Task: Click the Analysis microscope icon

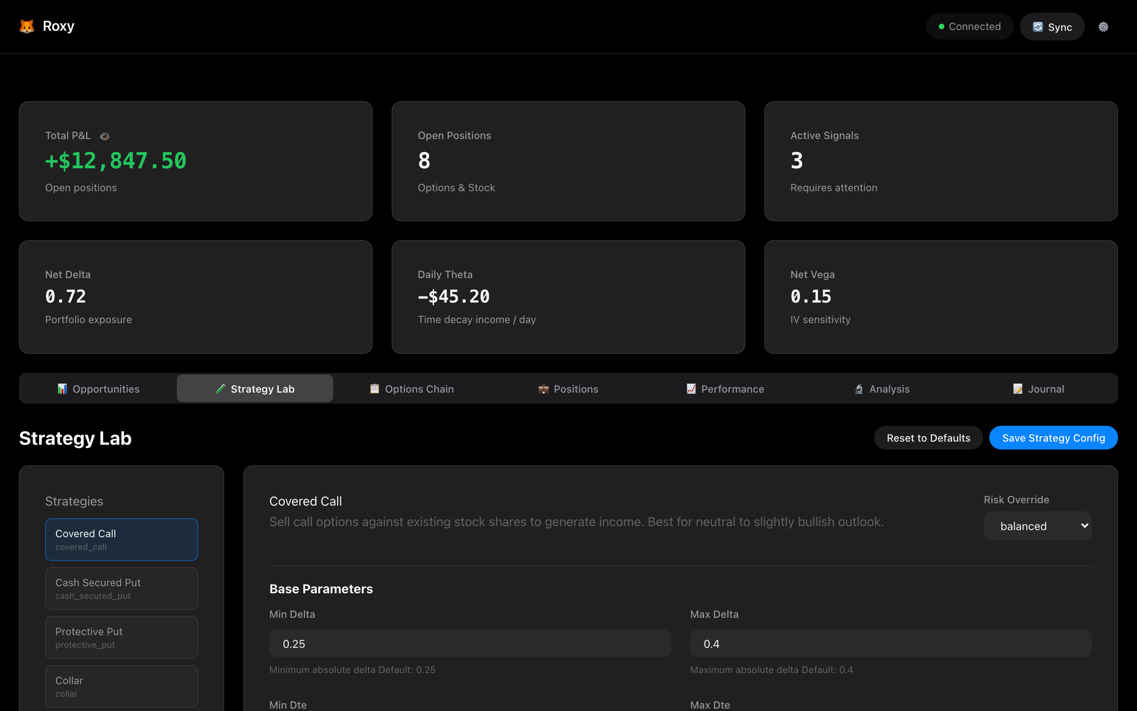Action: point(858,389)
